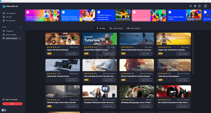Click Free badge on Lipnox VR course
Image resolution: width=211 pixels, height=113 pixels.
click(x=49, y=54)
